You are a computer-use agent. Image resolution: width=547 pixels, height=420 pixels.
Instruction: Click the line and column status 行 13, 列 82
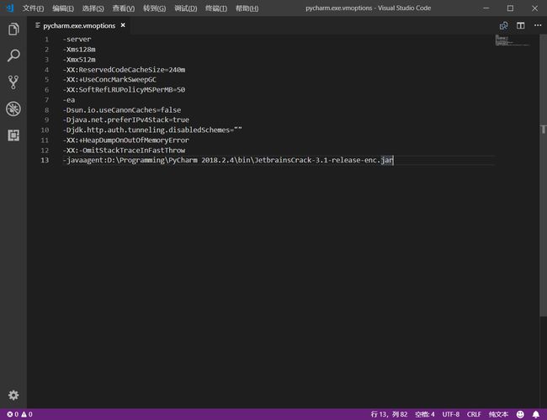coord(389,414)
